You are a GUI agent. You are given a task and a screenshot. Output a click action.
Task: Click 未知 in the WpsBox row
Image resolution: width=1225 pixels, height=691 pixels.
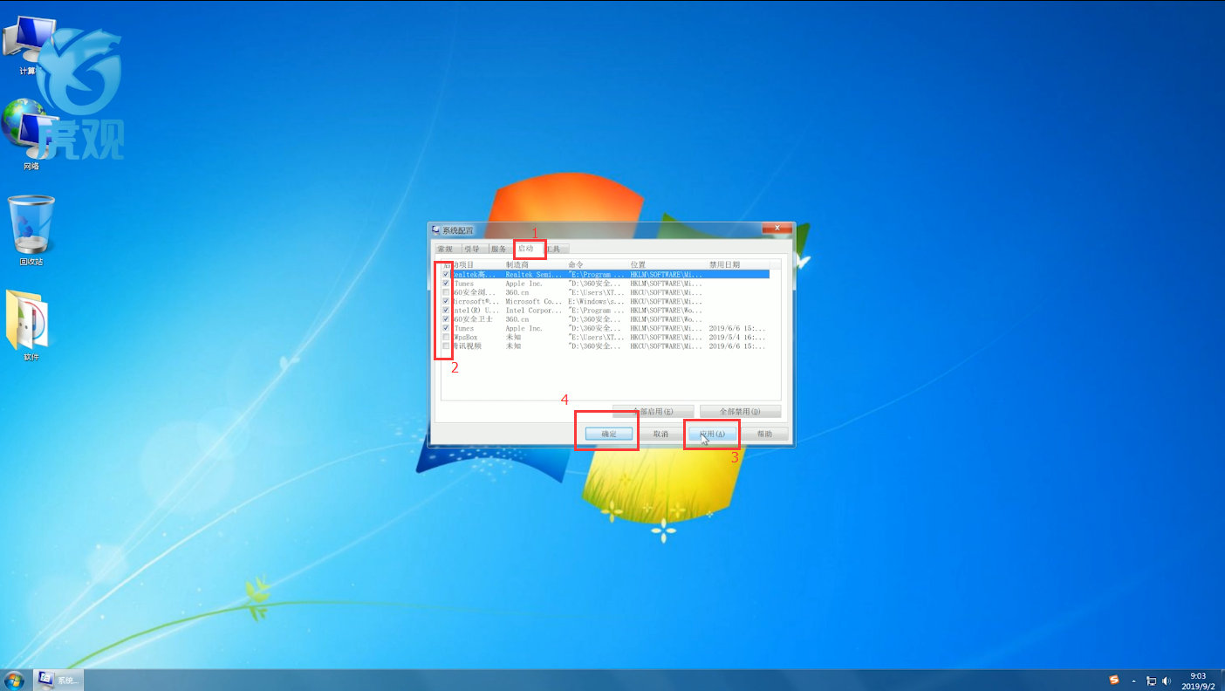coord(513,338)
